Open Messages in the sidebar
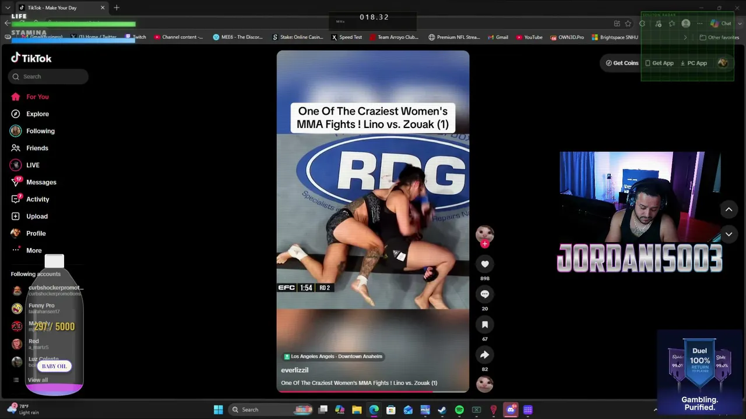 tap(33, 182)
